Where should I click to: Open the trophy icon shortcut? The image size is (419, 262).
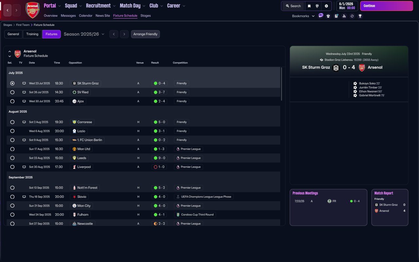360,16
